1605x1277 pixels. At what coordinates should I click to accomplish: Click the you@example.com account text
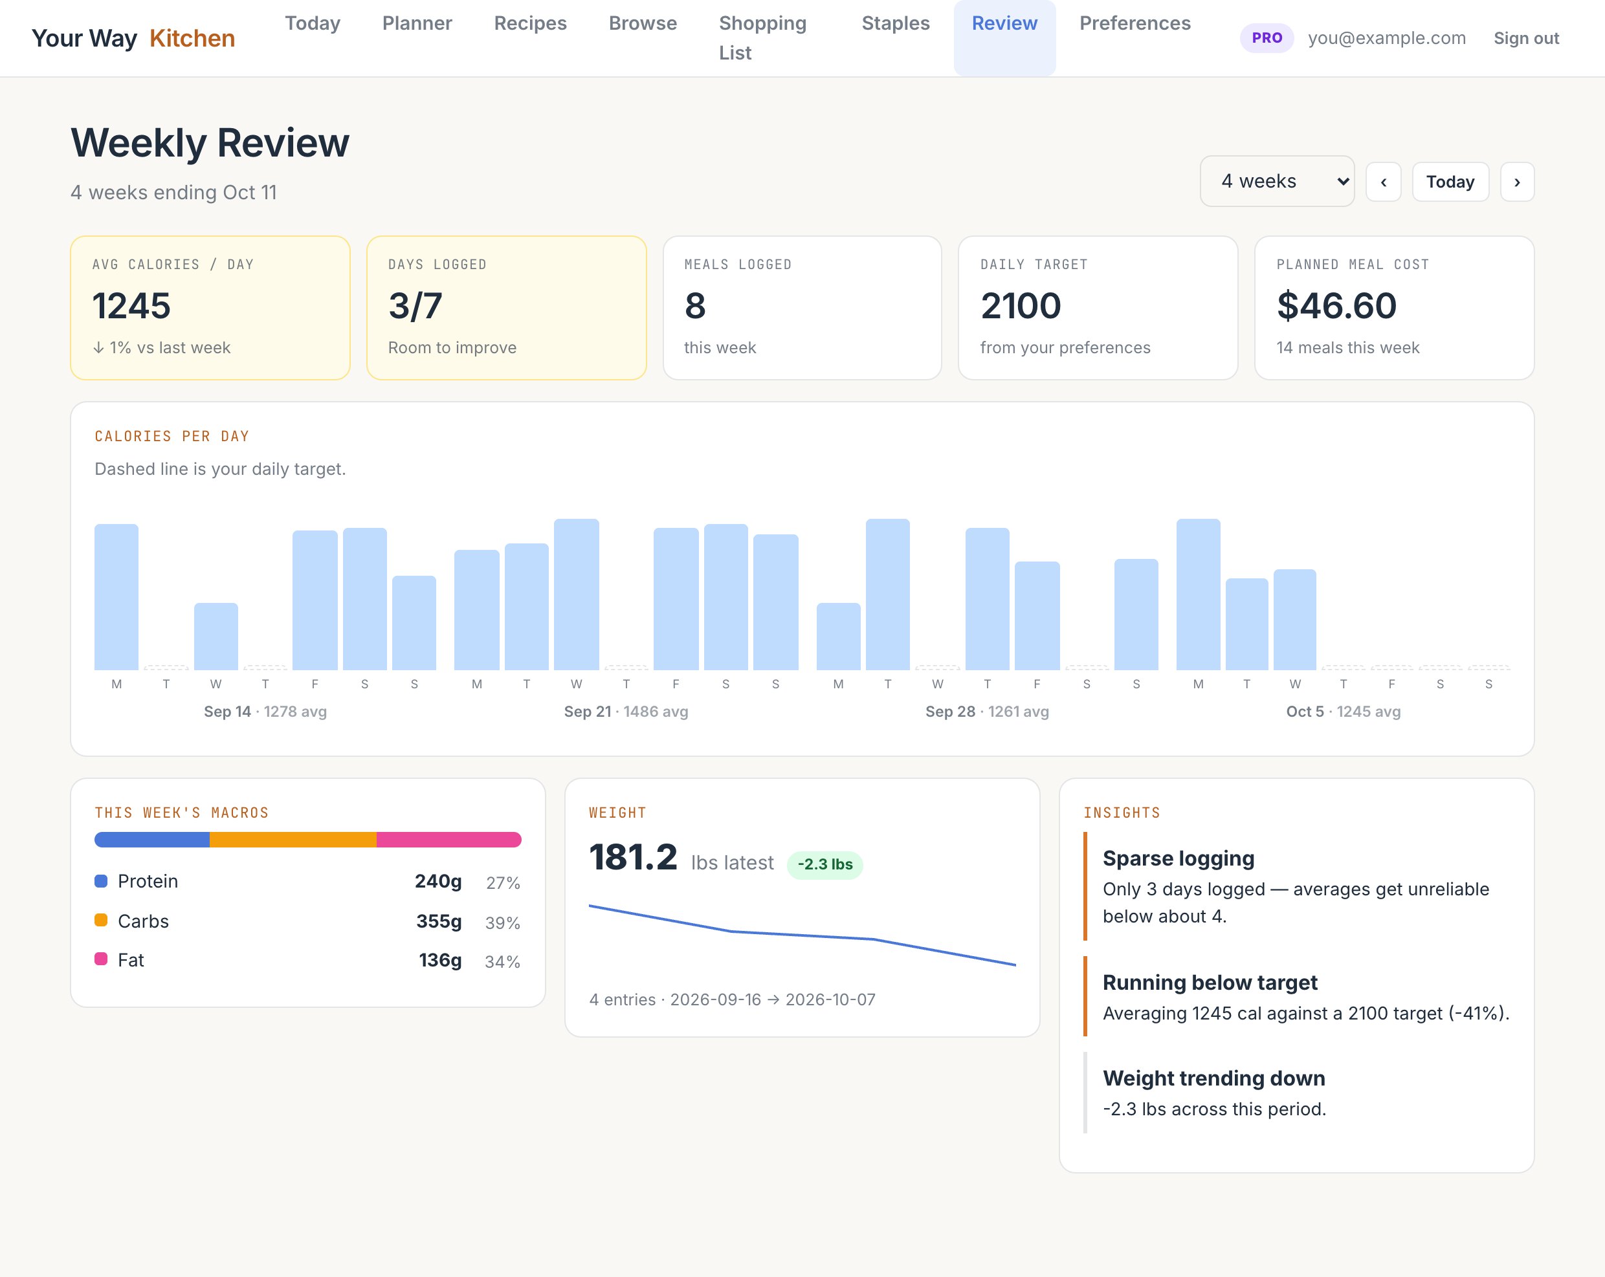click(x=1386, y=38)
